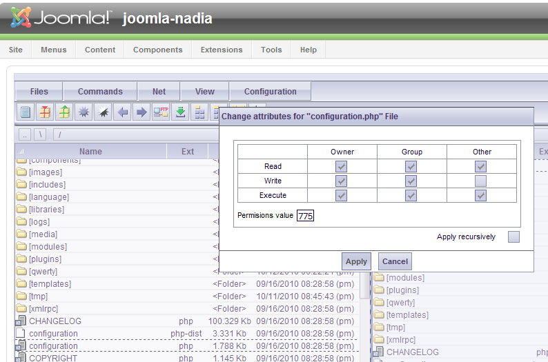Toggle Other Execute permission checkbox
The image size is (548, 362).
480,196
